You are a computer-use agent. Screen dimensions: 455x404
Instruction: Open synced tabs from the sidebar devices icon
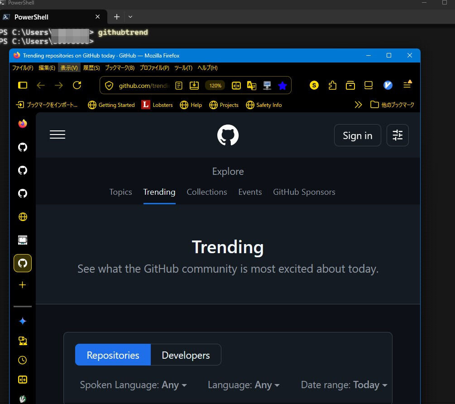(23, 341)
